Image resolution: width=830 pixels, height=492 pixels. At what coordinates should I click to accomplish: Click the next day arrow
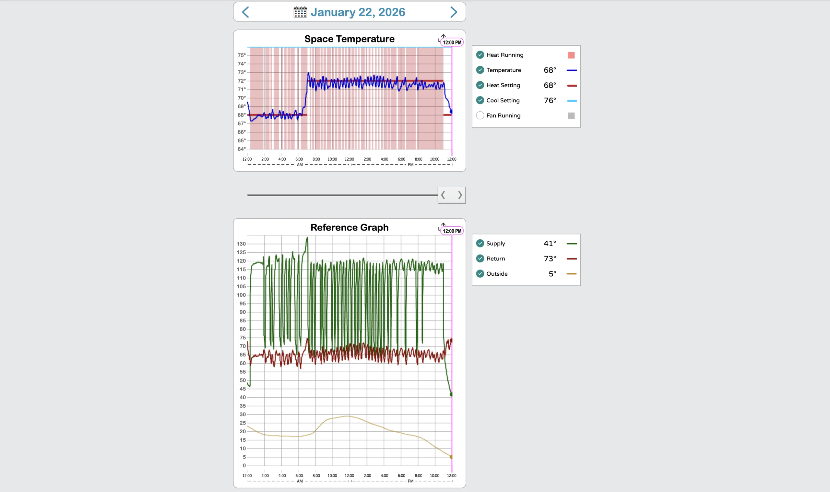(x=454, y=12)
